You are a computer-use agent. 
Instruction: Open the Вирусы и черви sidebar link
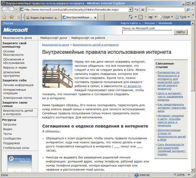click(15, 67)
